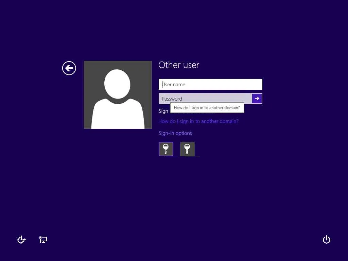The height and width of the screenshot is (261, 348).
Task: Focus the Password field
Action: [205, 99]
